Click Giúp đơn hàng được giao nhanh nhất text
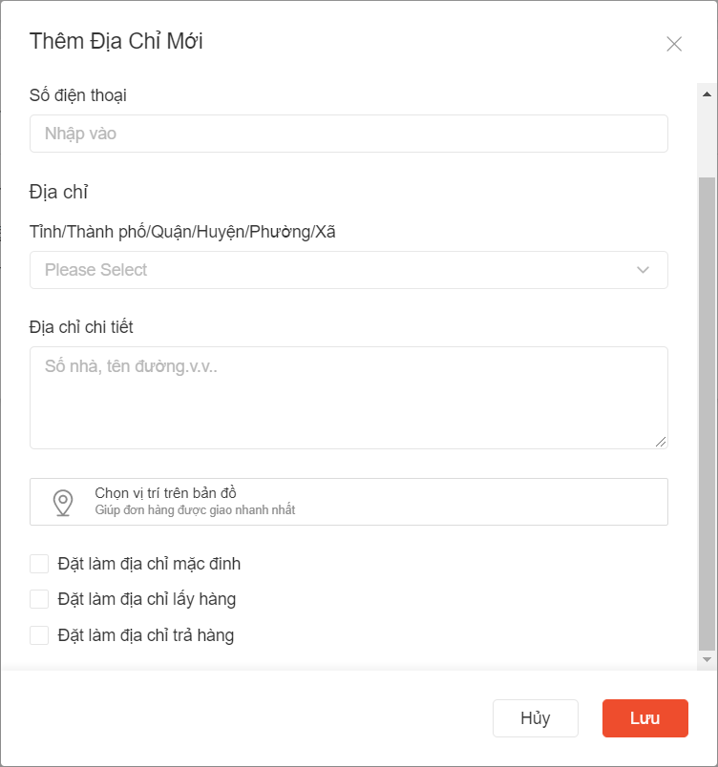This screenshot has height=767, width=718. tap(195, 510)
